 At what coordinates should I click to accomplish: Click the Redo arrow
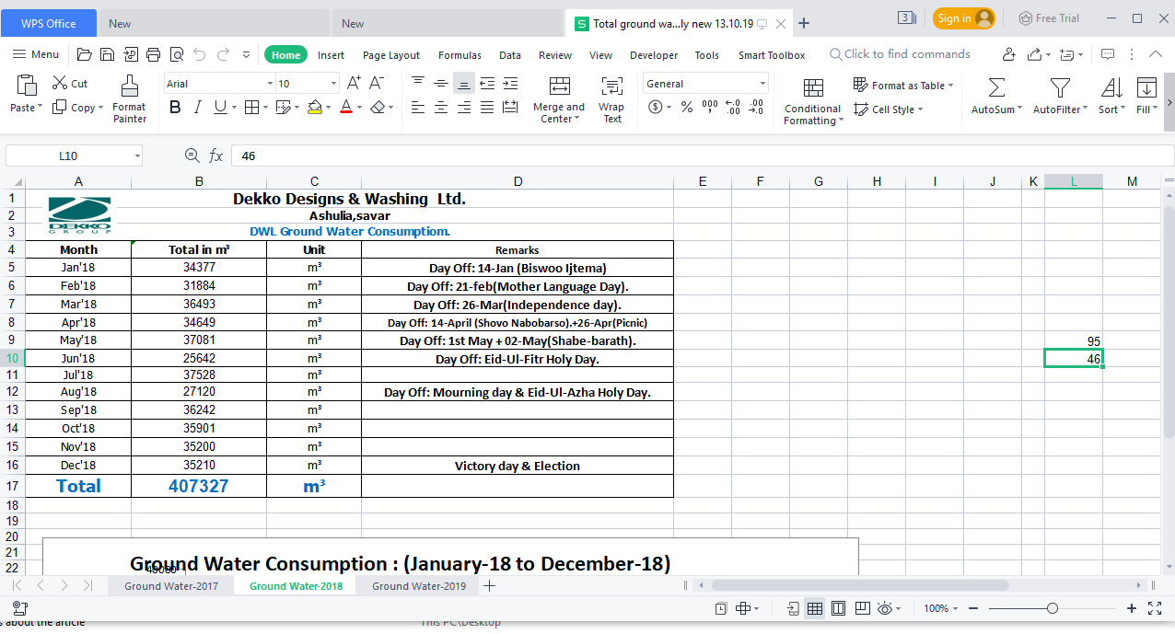(x=223, y=54)
